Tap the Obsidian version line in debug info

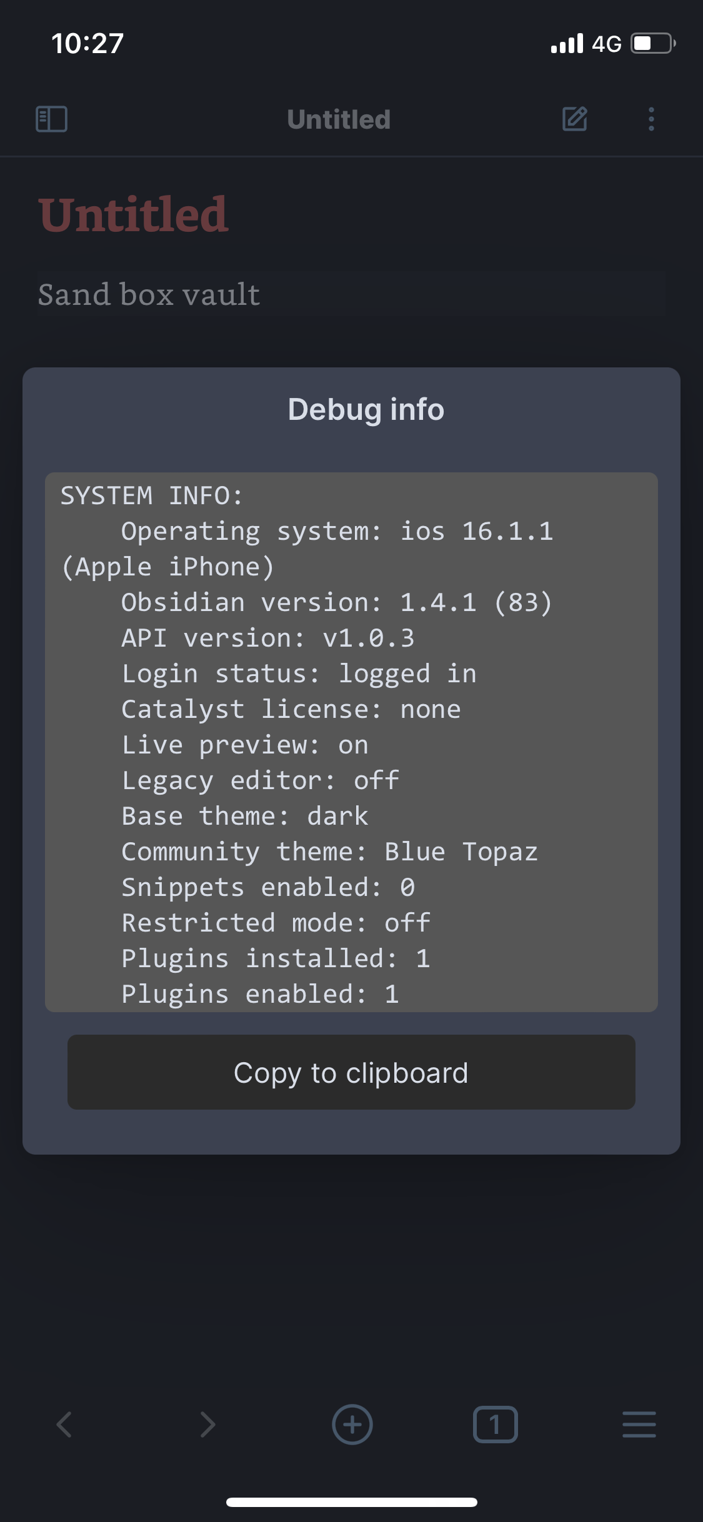[x=337, y=602]
